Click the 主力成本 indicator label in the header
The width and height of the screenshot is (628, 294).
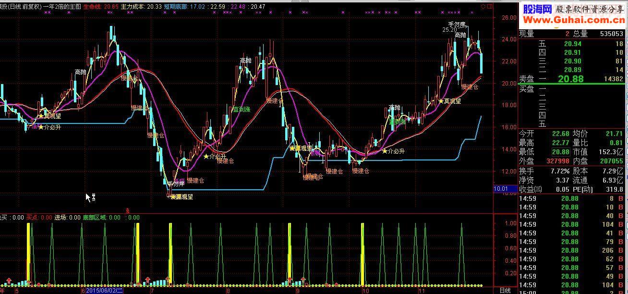click(133, 6)
